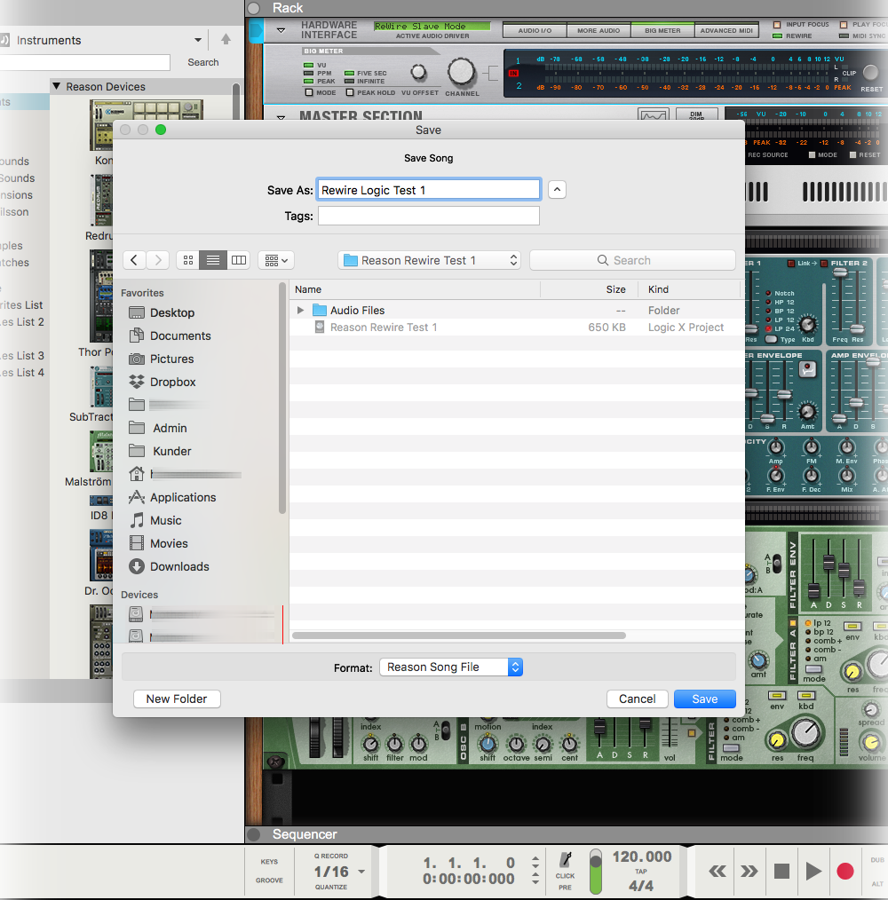The height and width of the screenshot is (900, 888).
Task: Click the Save button
Action: (704, 699)
